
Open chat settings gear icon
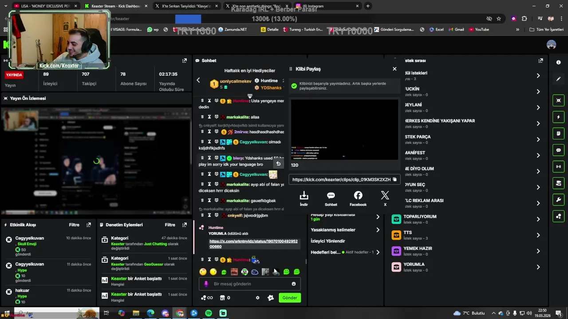coord(257,298)
